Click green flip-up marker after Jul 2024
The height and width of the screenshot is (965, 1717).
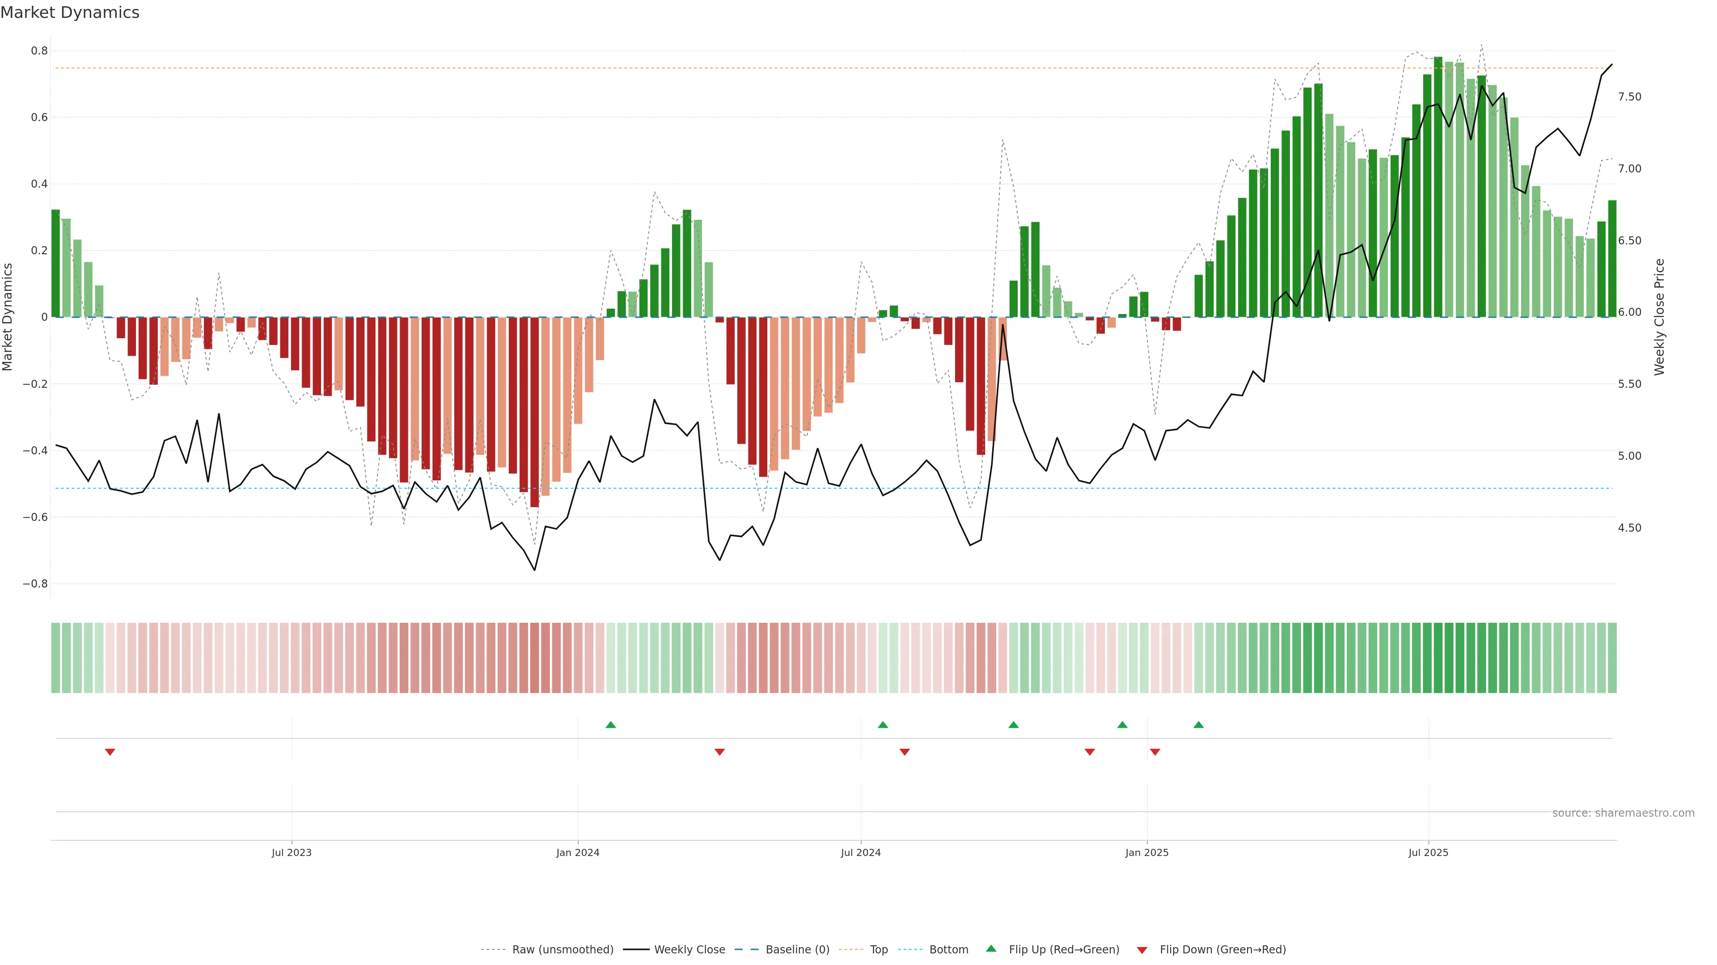click(883, 725)
